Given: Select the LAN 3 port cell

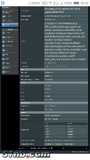Looking at the screenshot, I should click(55, 134).
